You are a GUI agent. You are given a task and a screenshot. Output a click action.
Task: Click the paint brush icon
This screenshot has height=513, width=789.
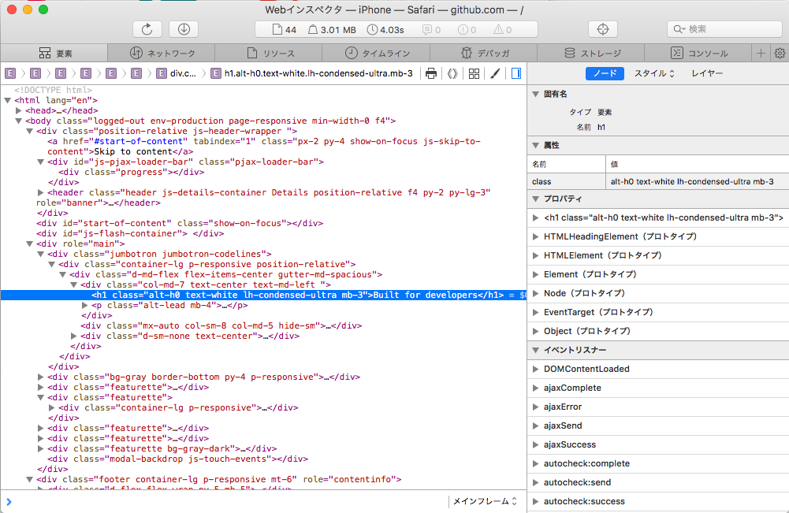click(x=495, y=73)
